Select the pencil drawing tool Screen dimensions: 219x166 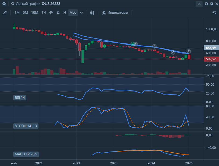[x=5, y=13]
